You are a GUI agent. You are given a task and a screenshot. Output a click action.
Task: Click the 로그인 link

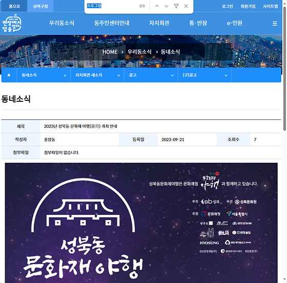pyautogui.click(x=228, y=7)
